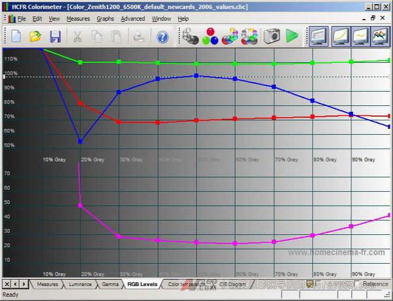393x301 pixels.
Task: Open the Graphs menu
Action: (x=105, y=19)
